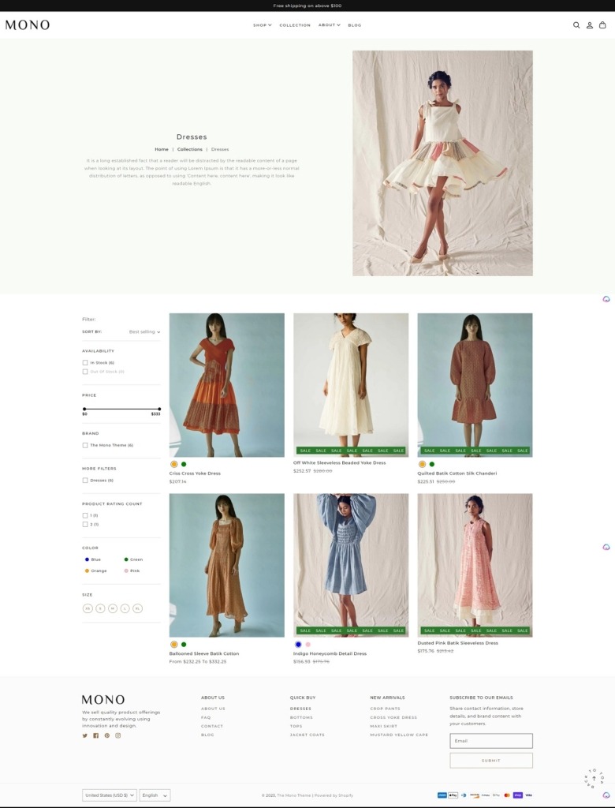Screen dimensions: 615x808
Task: Open the Best selling sort dropdown
Action: point(144,332)
